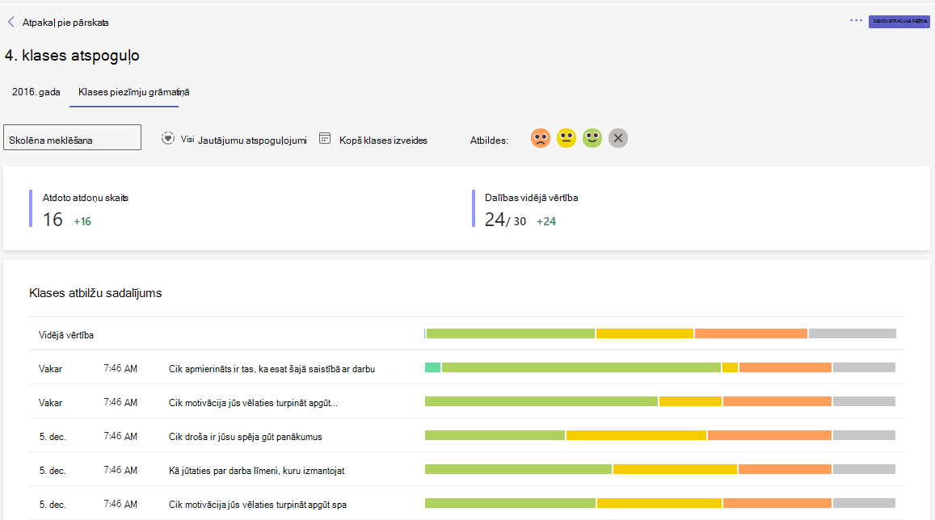Viewport: 935px width, 520px height.
Task: Filter by the sad orange face emoji
Action: tap(541, 138)
